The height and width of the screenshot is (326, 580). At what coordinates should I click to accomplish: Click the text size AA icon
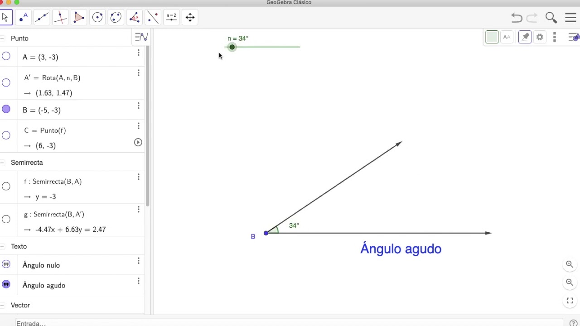(x=507, y=37)
